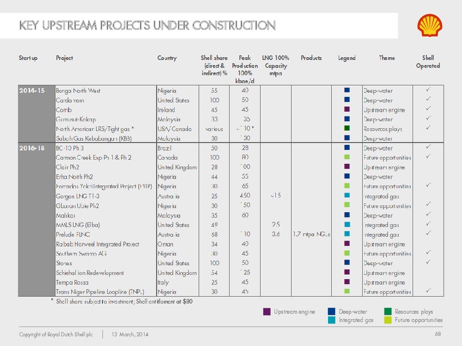462x346 pixels.
Task: Click the Gbaran Ubie Ph2 project name
Action: coord(77,206)
